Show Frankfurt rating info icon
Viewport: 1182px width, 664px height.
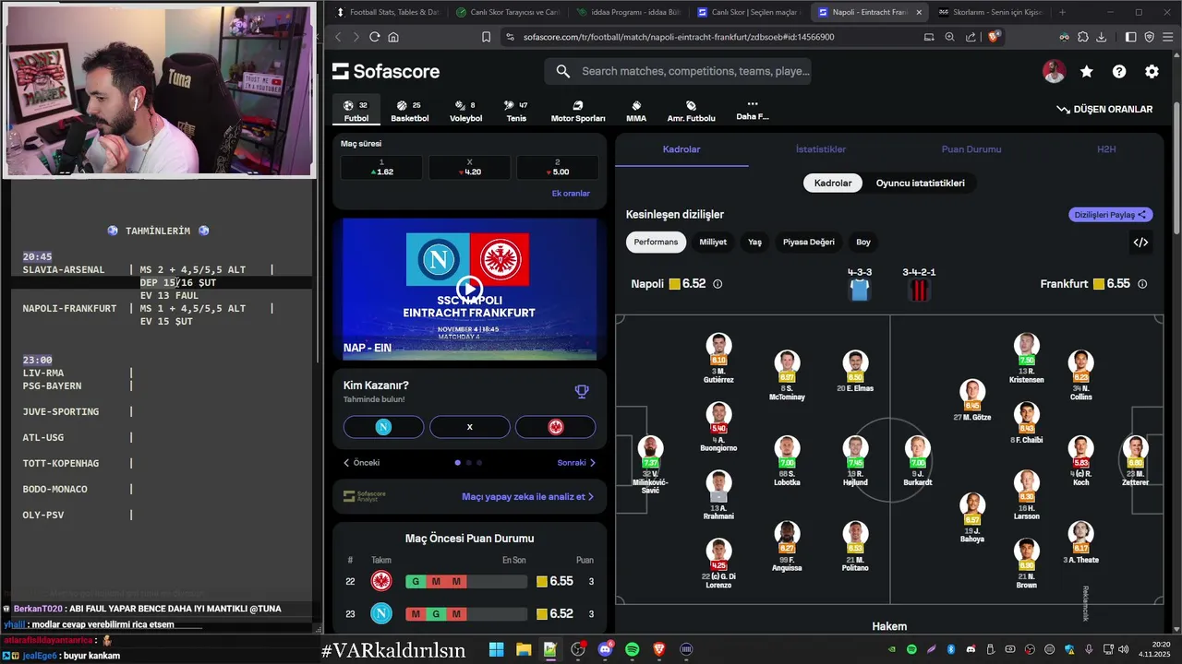(1142, 284)
